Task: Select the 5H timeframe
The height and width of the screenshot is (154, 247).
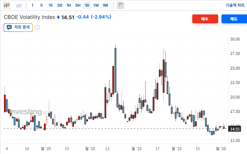Action: click(x=78, y=5)
